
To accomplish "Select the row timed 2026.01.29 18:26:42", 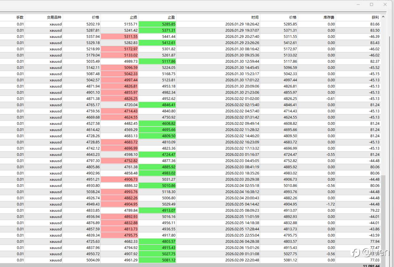I will (190, 24).
